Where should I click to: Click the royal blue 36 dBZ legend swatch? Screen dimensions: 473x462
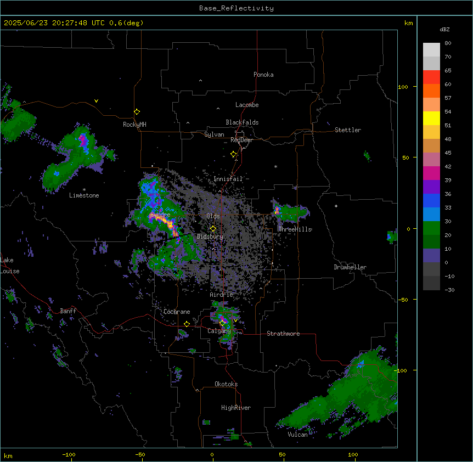pos(431,200)
